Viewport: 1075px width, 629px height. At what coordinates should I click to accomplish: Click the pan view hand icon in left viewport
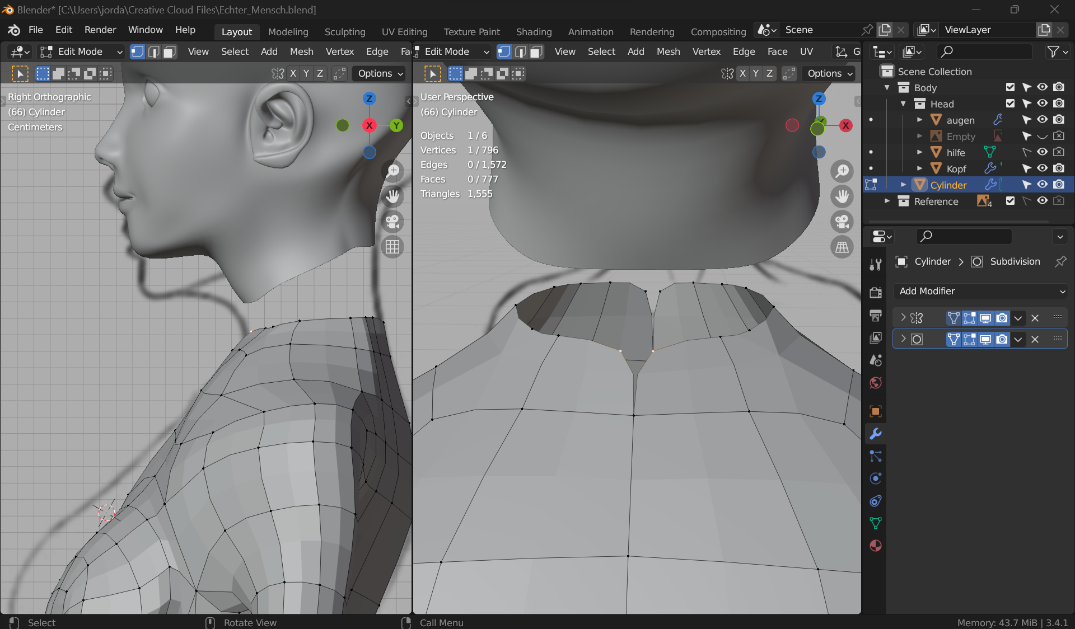coord(392,196)
